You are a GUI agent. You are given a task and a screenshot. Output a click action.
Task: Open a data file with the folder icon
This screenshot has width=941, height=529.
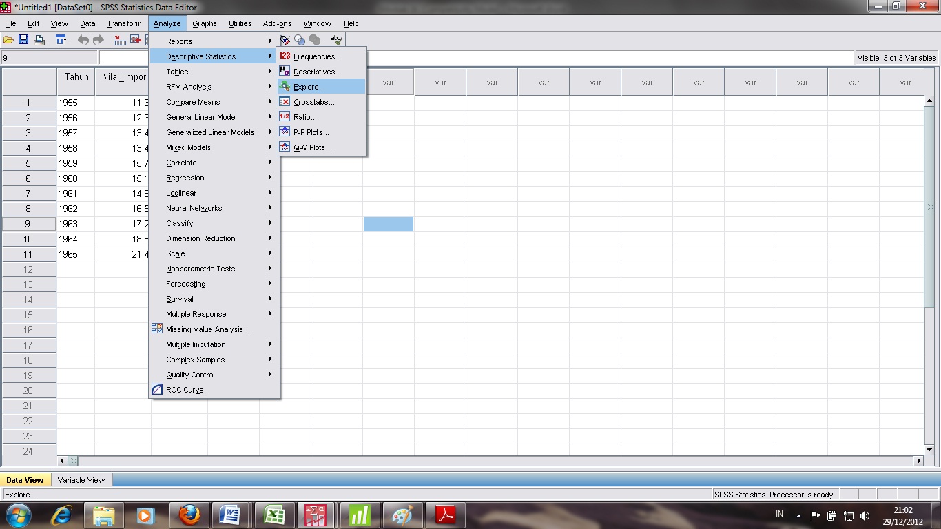coord(8,39)
